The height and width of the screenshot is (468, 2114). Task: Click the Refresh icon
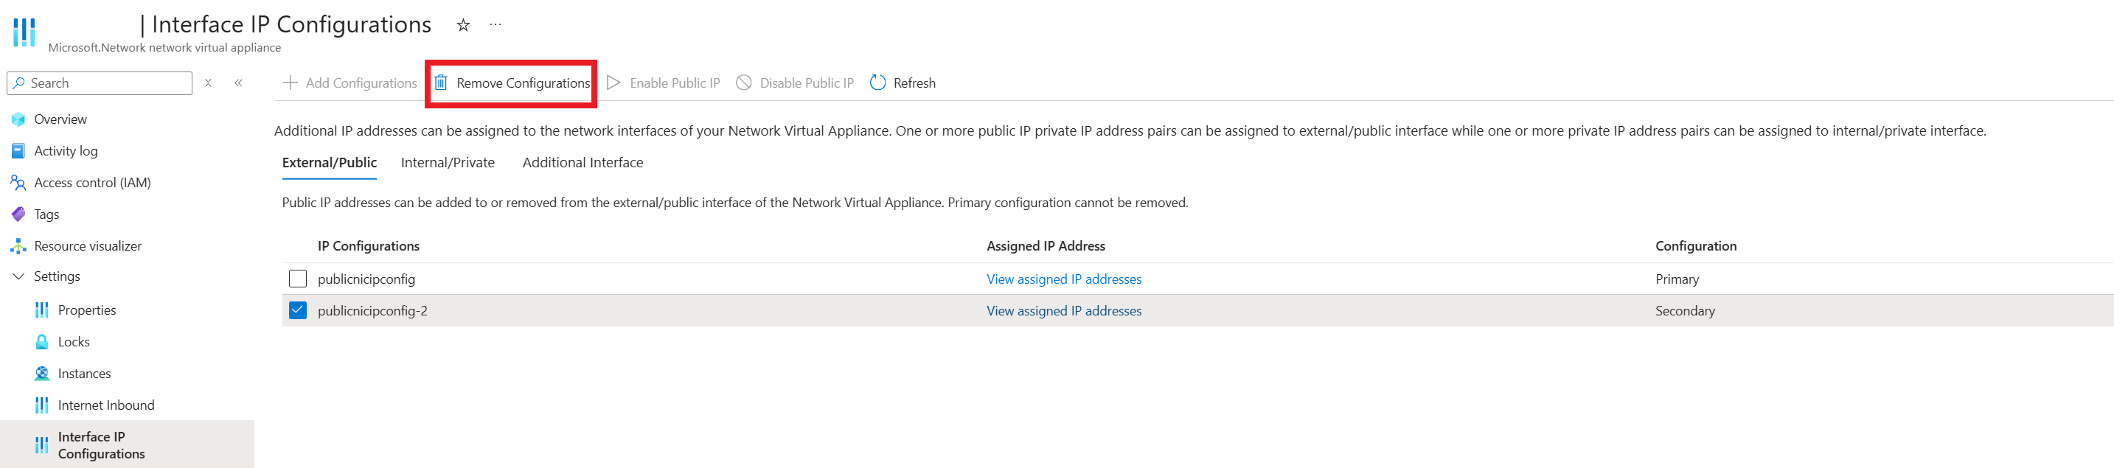tap(877, 83)
